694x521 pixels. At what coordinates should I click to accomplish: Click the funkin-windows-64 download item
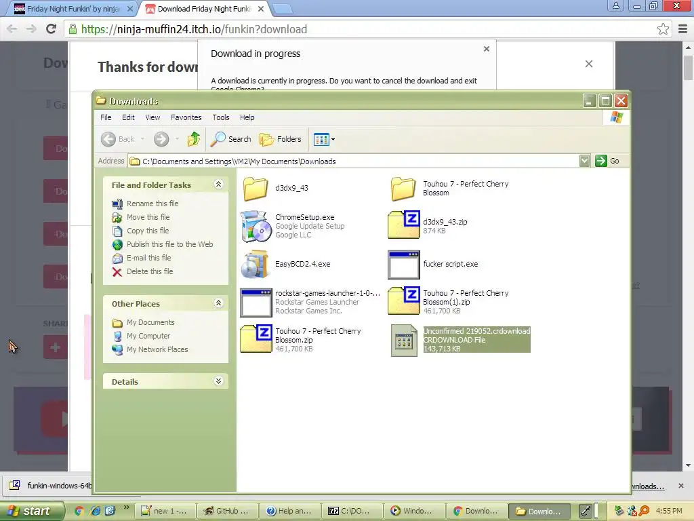coord(50,486)
